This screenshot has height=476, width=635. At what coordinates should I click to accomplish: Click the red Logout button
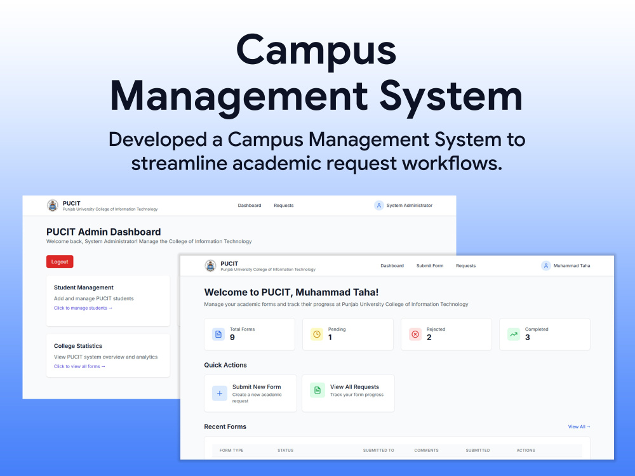click(x=60, y=261)
